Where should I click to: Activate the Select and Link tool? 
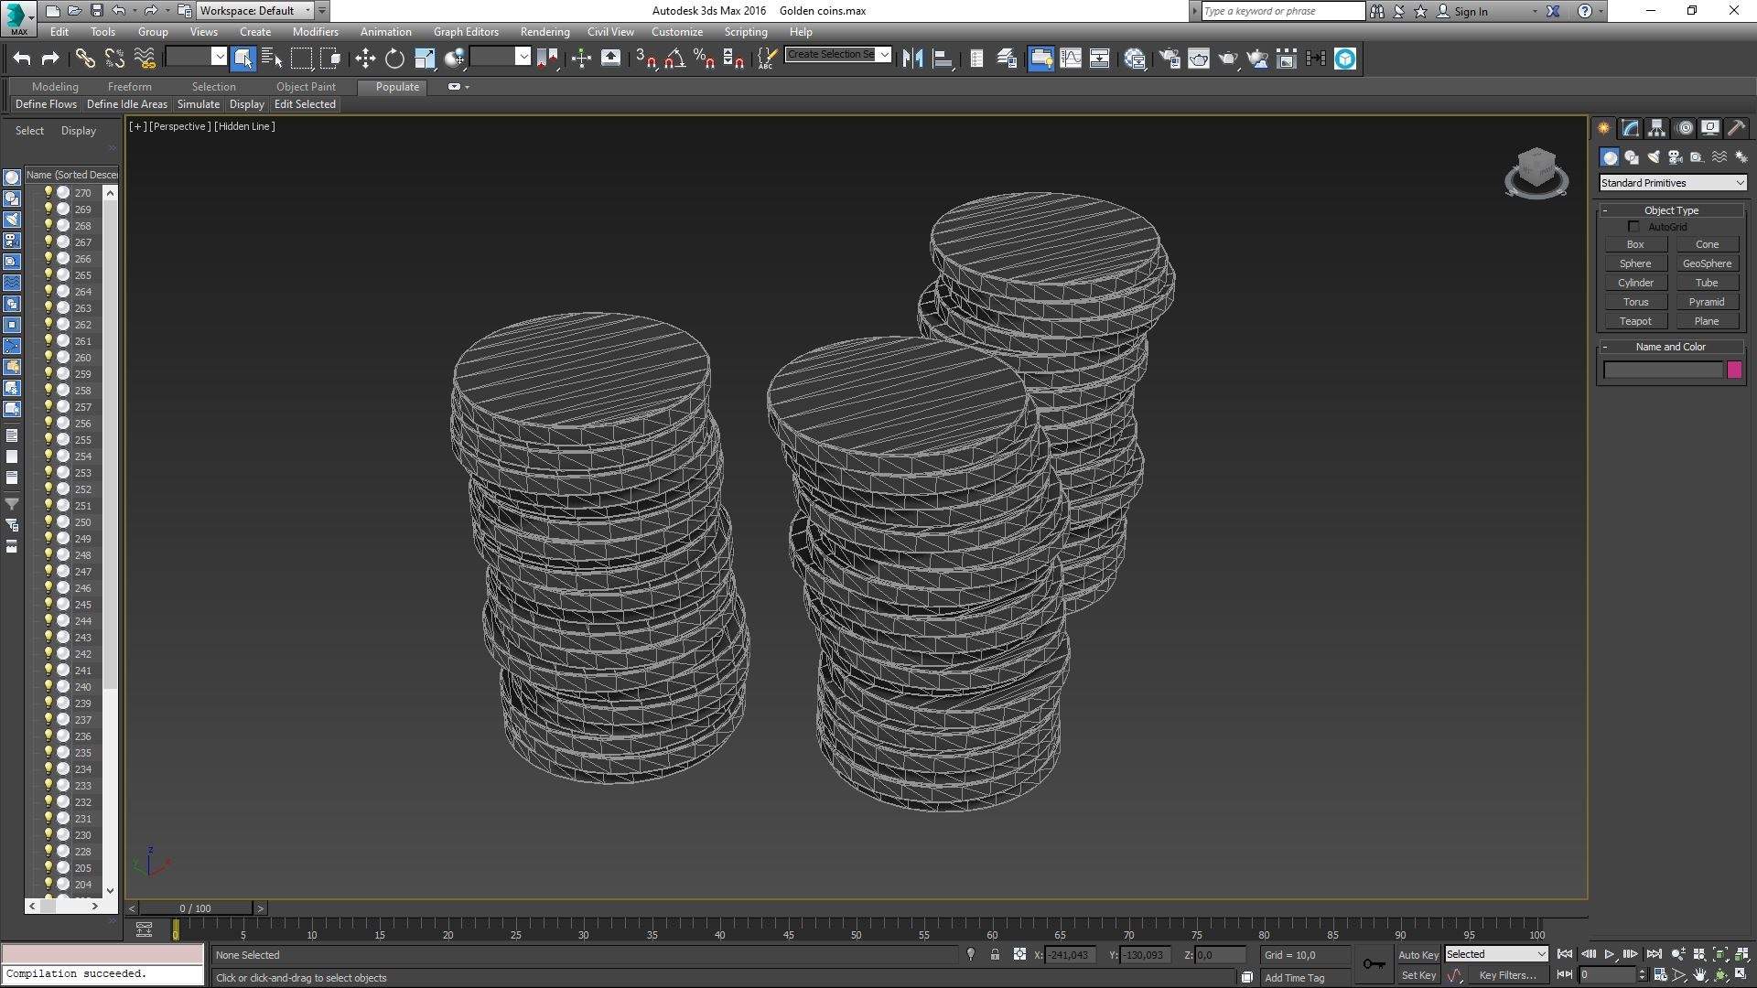coord(85,59)
